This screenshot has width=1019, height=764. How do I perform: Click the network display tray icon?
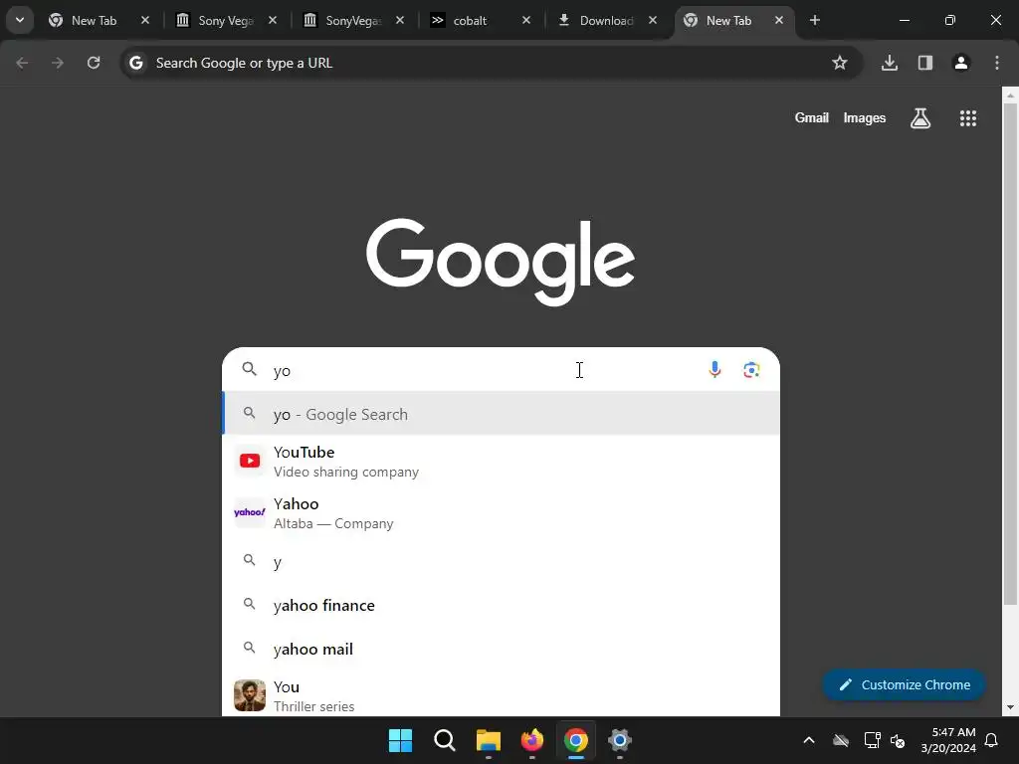click(872, 740)
